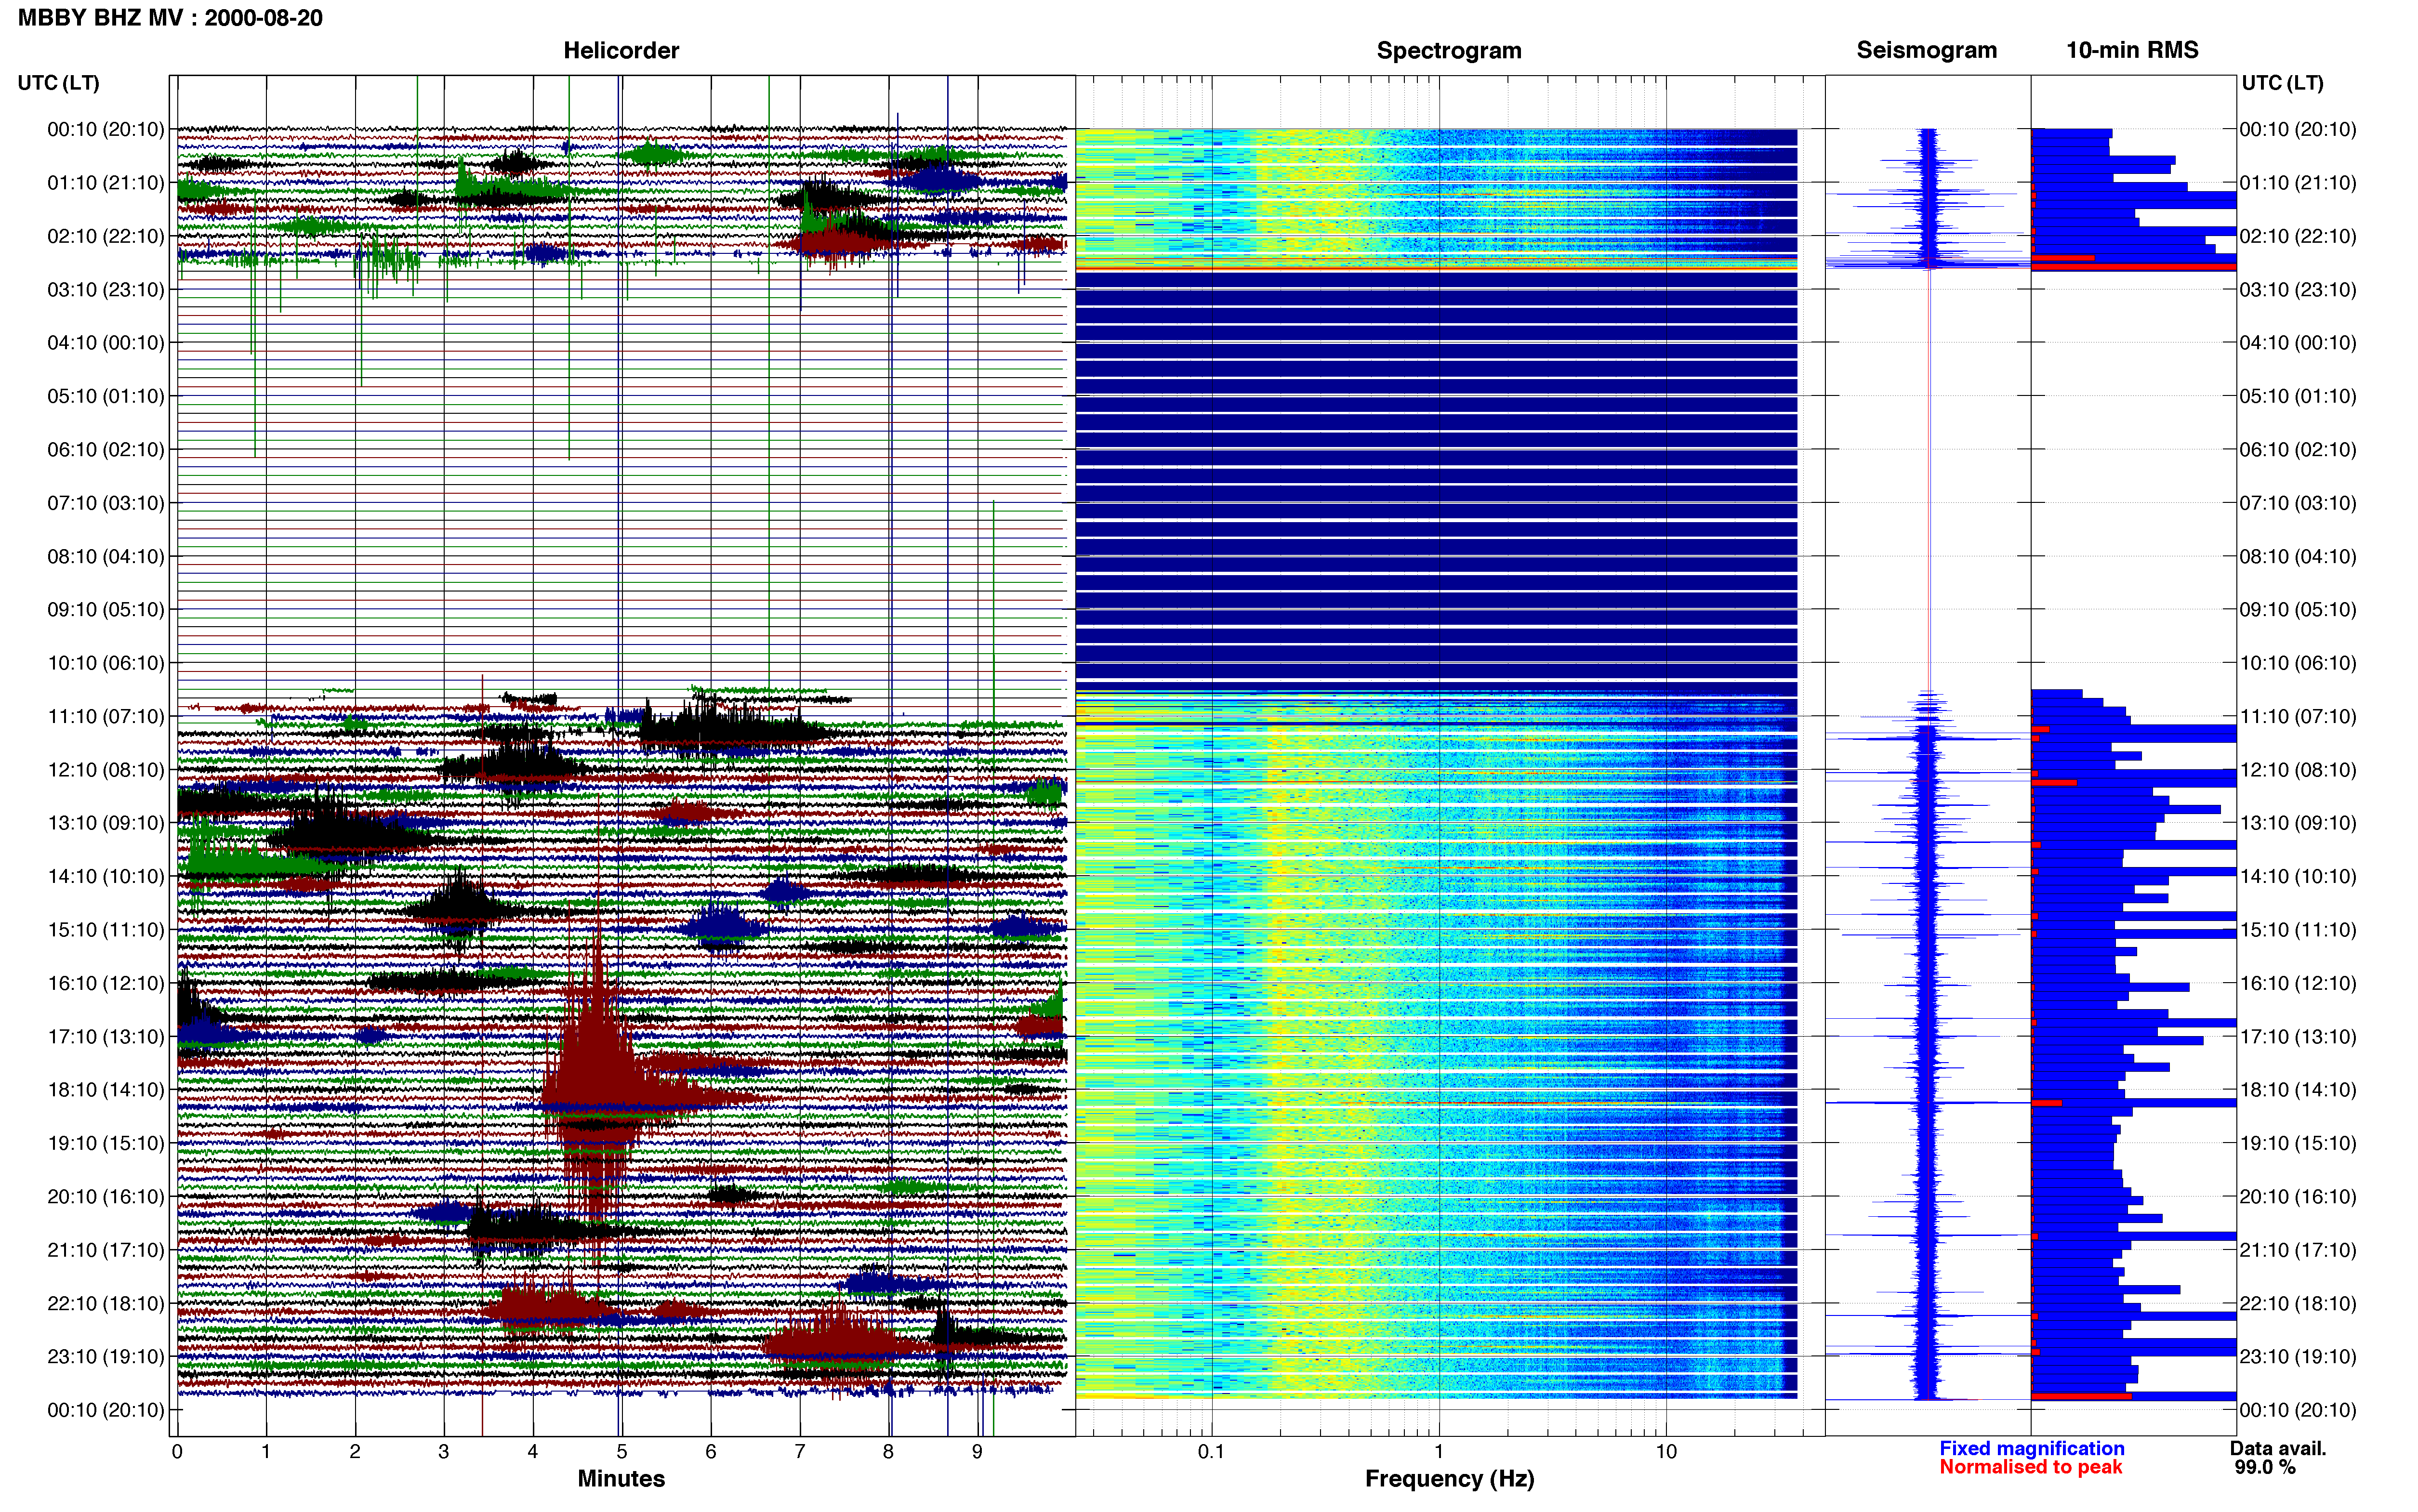Click Helicorder time label 17:10 (13:10)
The width and height of the screenshot is (2418, 1512).
point(106,1036)
